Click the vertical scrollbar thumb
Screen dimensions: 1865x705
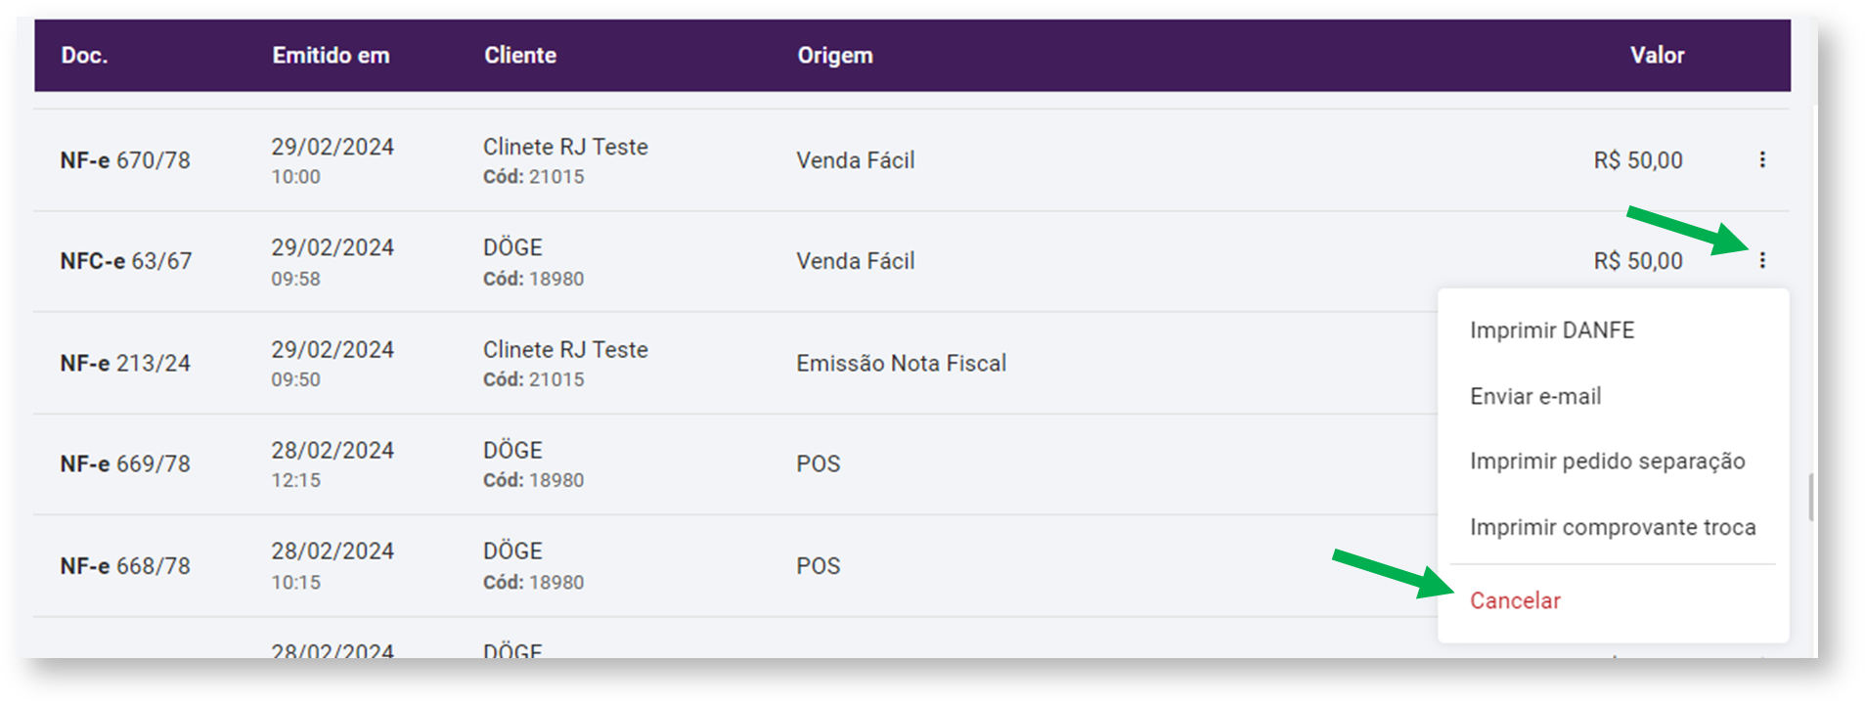1810,497
